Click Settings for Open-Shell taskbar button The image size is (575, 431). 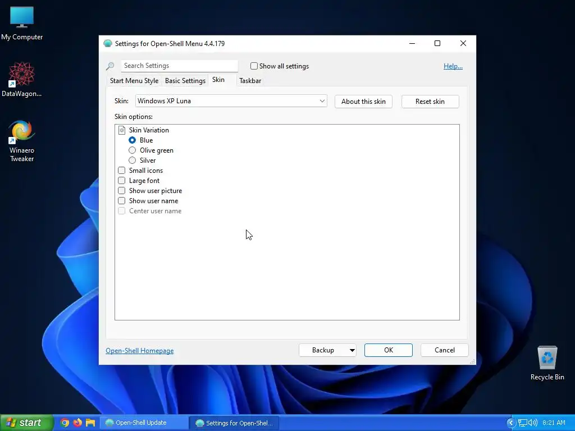(234, 423)
